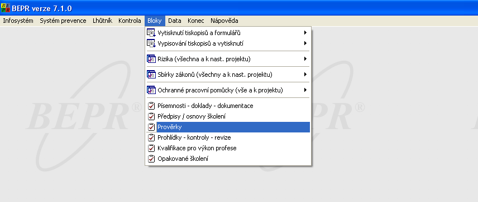Close the open Bloky menu
Image resolution: width=478 pixels, height=202 pixels.
point(155,21)
